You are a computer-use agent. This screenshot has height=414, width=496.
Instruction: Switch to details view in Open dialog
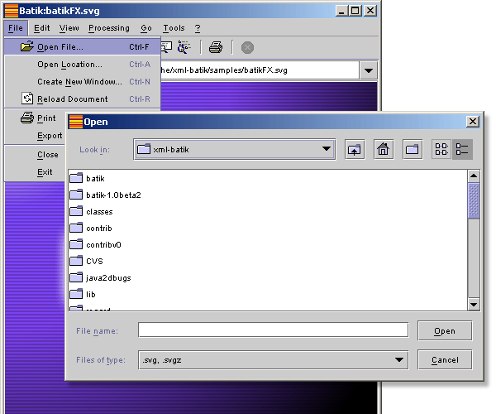[x=462, y=150]
